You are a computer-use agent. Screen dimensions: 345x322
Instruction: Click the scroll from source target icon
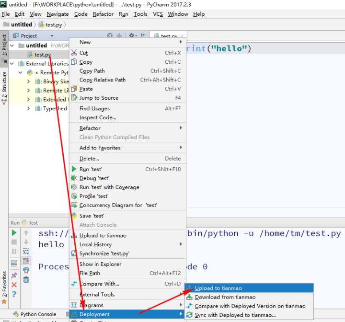[110, 35]
